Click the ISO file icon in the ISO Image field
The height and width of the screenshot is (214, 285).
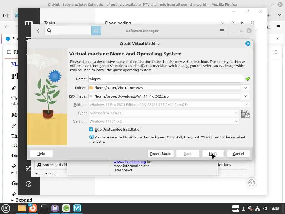pyautogui.click(x=91, y=96)
